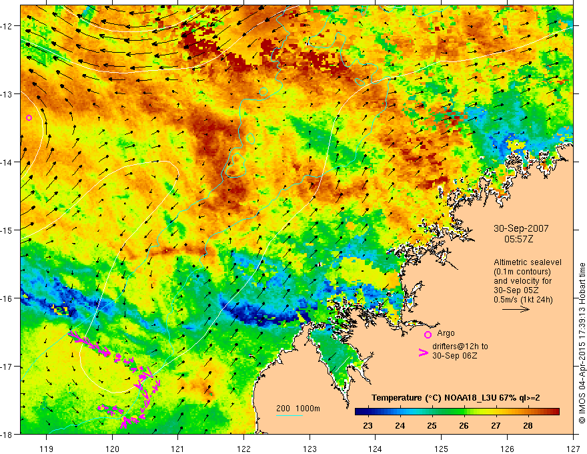This screenshot has width=587, height=454.
Task: Click the Temperature NOAA18_L3U title text
Action: point(456,398)
